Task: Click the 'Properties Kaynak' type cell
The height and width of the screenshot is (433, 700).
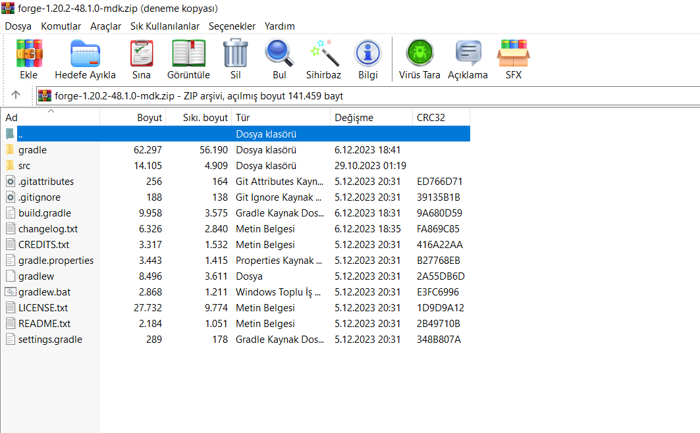Action: (x=279, y=261)
